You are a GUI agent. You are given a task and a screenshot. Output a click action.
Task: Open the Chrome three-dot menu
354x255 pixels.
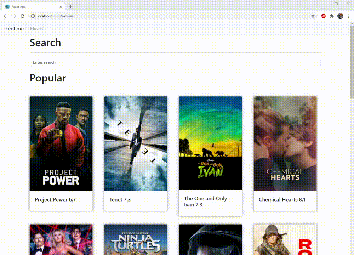click(x=349, y=16)
